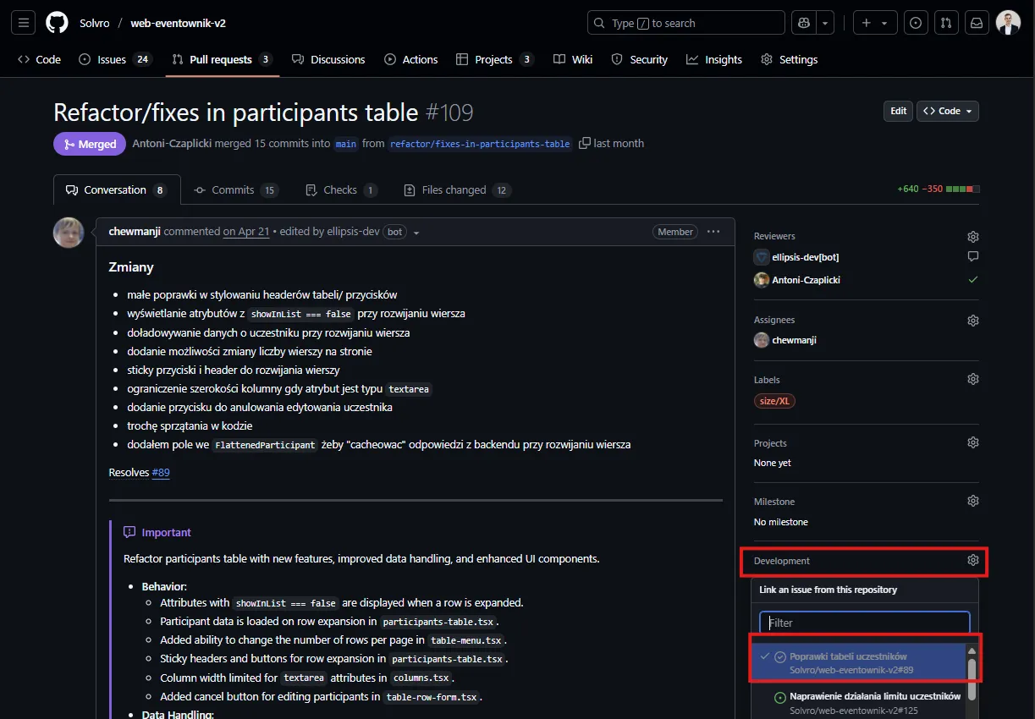Screen dimensions: 1035x719
Task: Open the notifications inbox icon
Action: [976, 23]
